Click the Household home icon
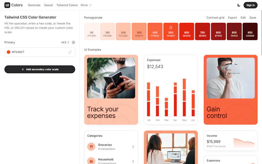Viewport: 262px width, 164px height. coord(91,161)
